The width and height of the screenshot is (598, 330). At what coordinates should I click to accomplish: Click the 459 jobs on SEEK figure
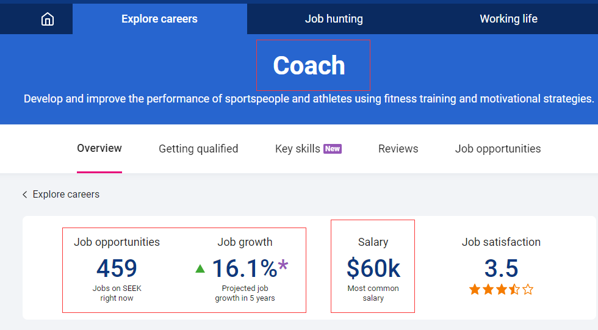pyautogui.click(x=117, y=268)
